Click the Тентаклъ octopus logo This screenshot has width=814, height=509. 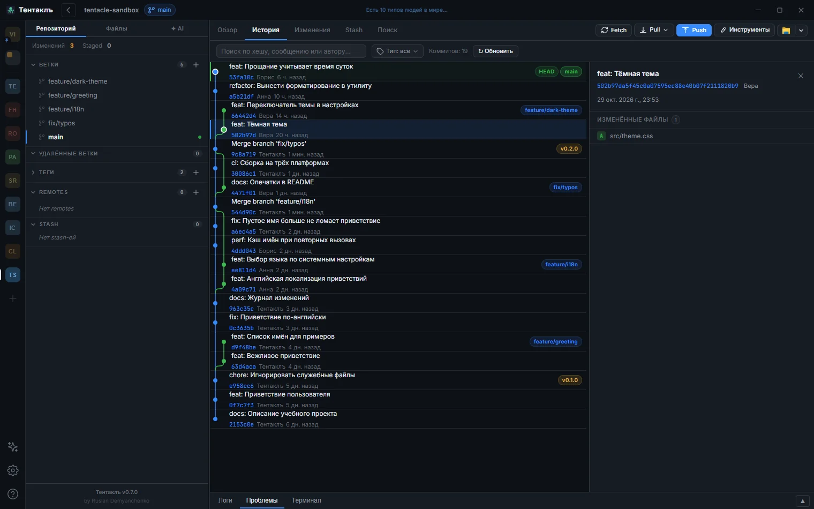pyautogui.click(x=11, y=10)
